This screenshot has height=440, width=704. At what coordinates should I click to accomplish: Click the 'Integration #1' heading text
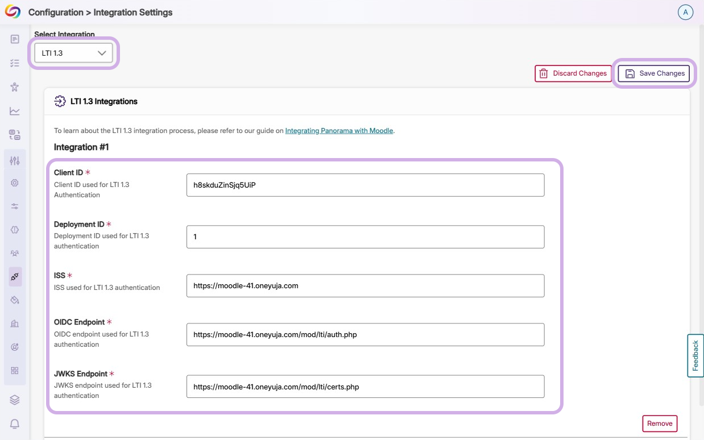click(x=81, y=147)
